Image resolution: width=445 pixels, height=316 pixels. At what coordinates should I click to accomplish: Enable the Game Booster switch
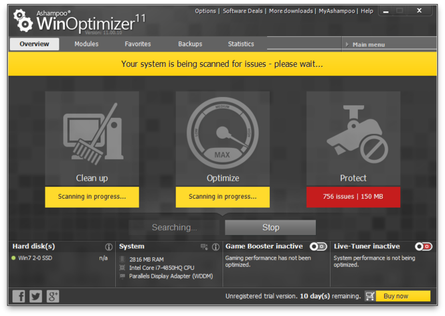click(319, 246)
